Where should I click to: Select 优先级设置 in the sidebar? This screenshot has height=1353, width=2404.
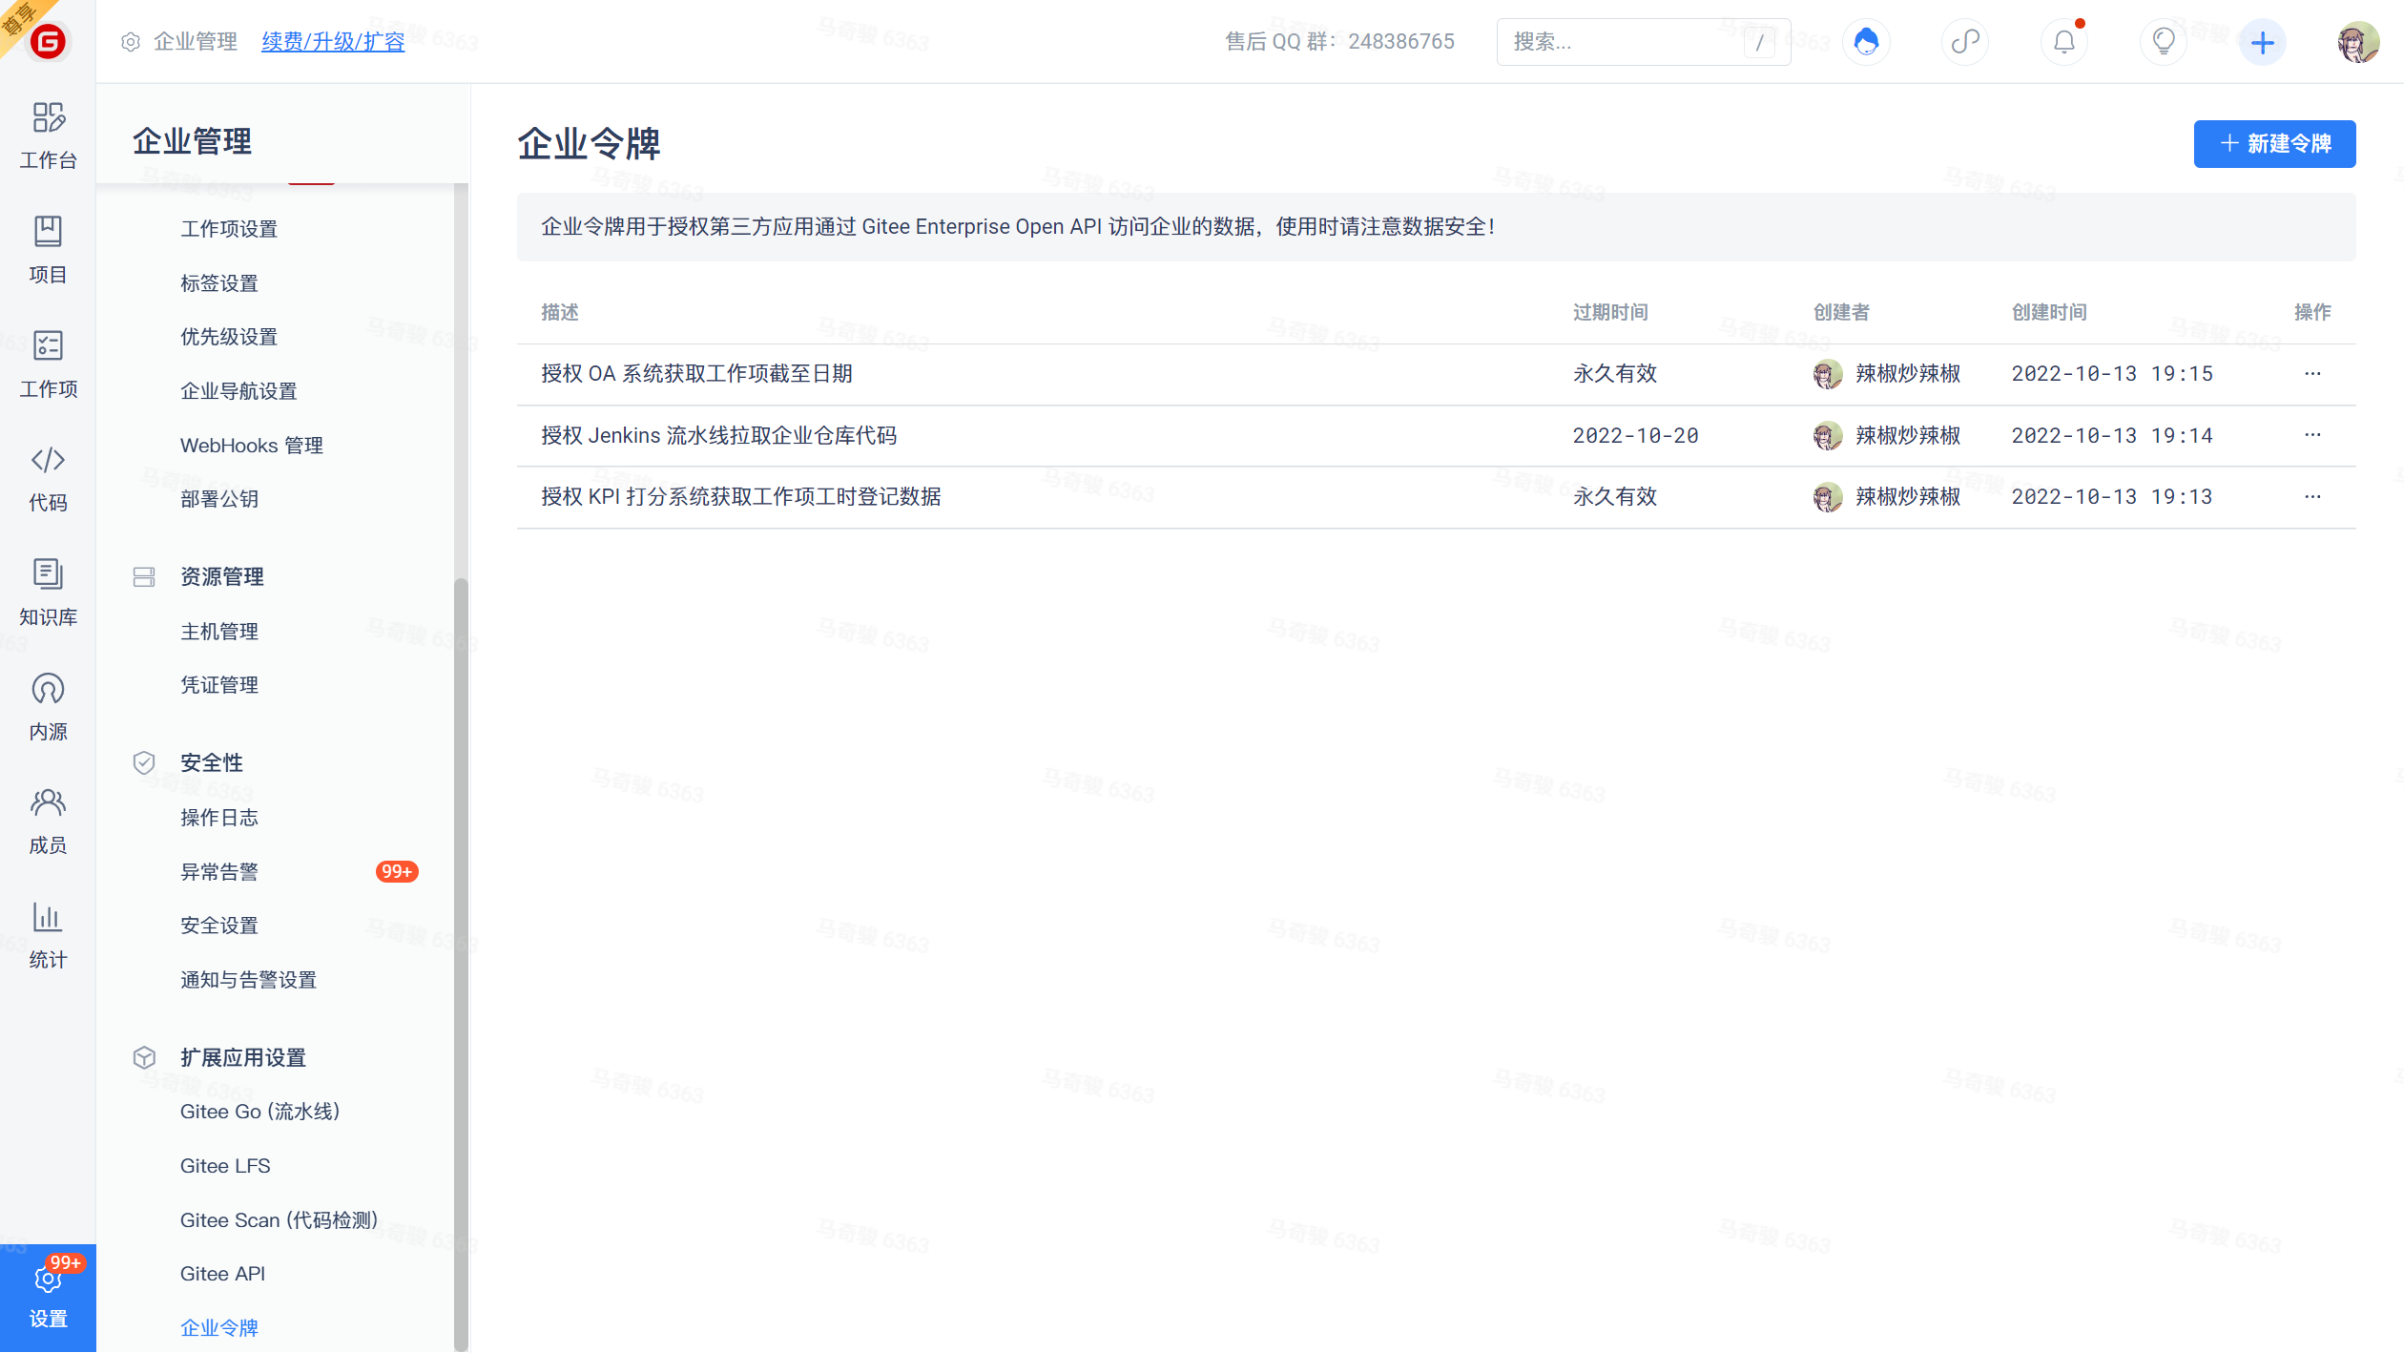click(x=229, y=337)
